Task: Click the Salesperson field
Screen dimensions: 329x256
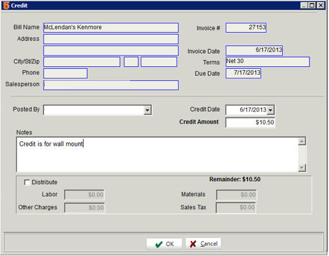Action: click(111, 85)
